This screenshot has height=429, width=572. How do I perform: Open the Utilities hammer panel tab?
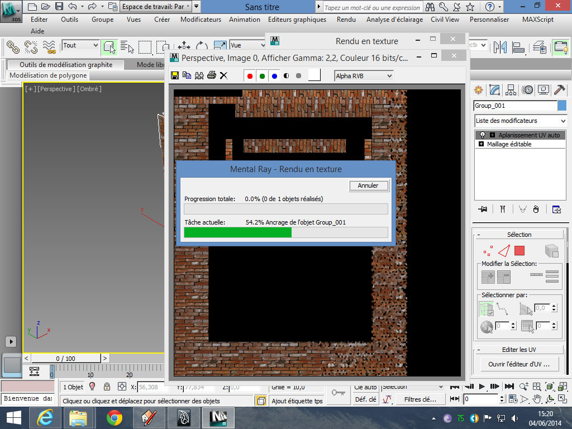coord(559,90)
